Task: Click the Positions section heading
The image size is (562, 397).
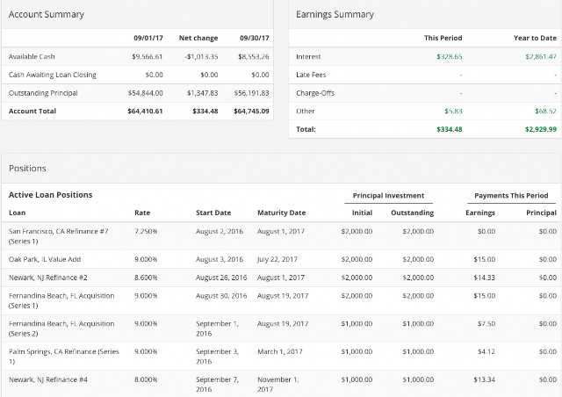Action: [x=27, y=169]
